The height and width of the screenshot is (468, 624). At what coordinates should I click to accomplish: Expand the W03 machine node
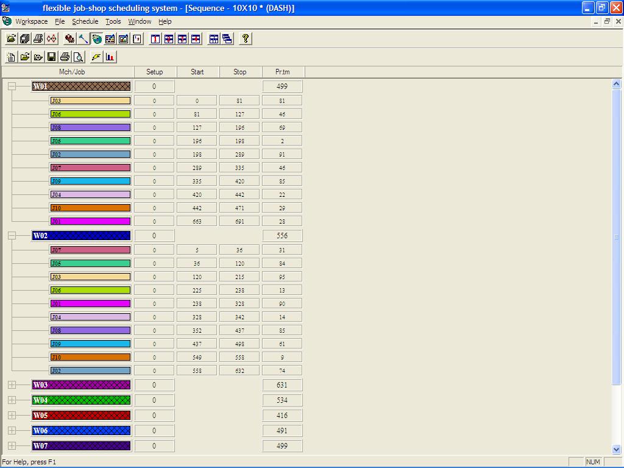pyautogui.click(x=12, y=385)
